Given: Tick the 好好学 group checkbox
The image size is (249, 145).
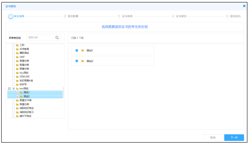Looking at the screenshot, I should click(13, 85).
